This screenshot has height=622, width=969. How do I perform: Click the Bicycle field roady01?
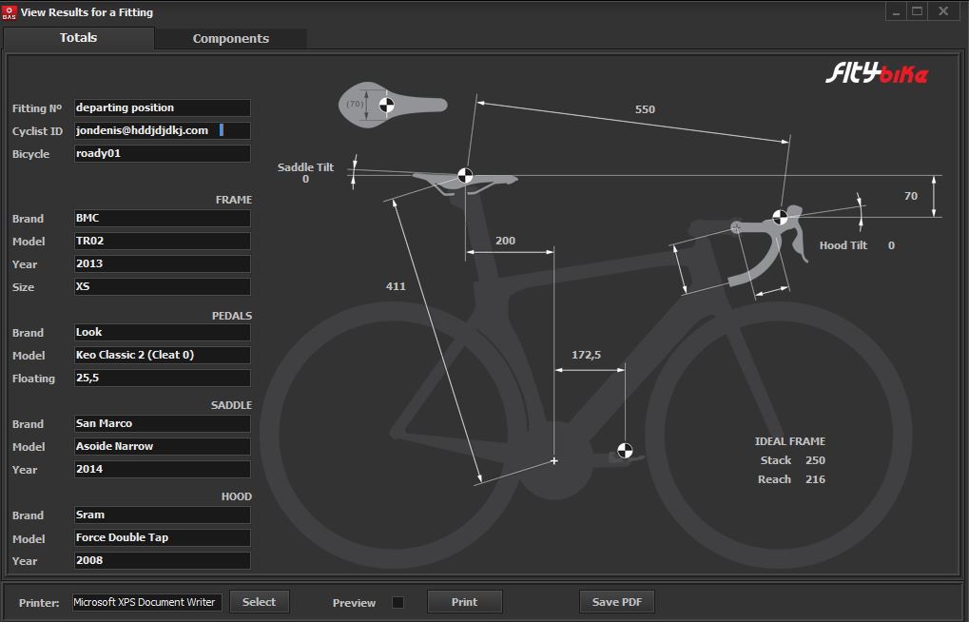[x=163, y=153]
